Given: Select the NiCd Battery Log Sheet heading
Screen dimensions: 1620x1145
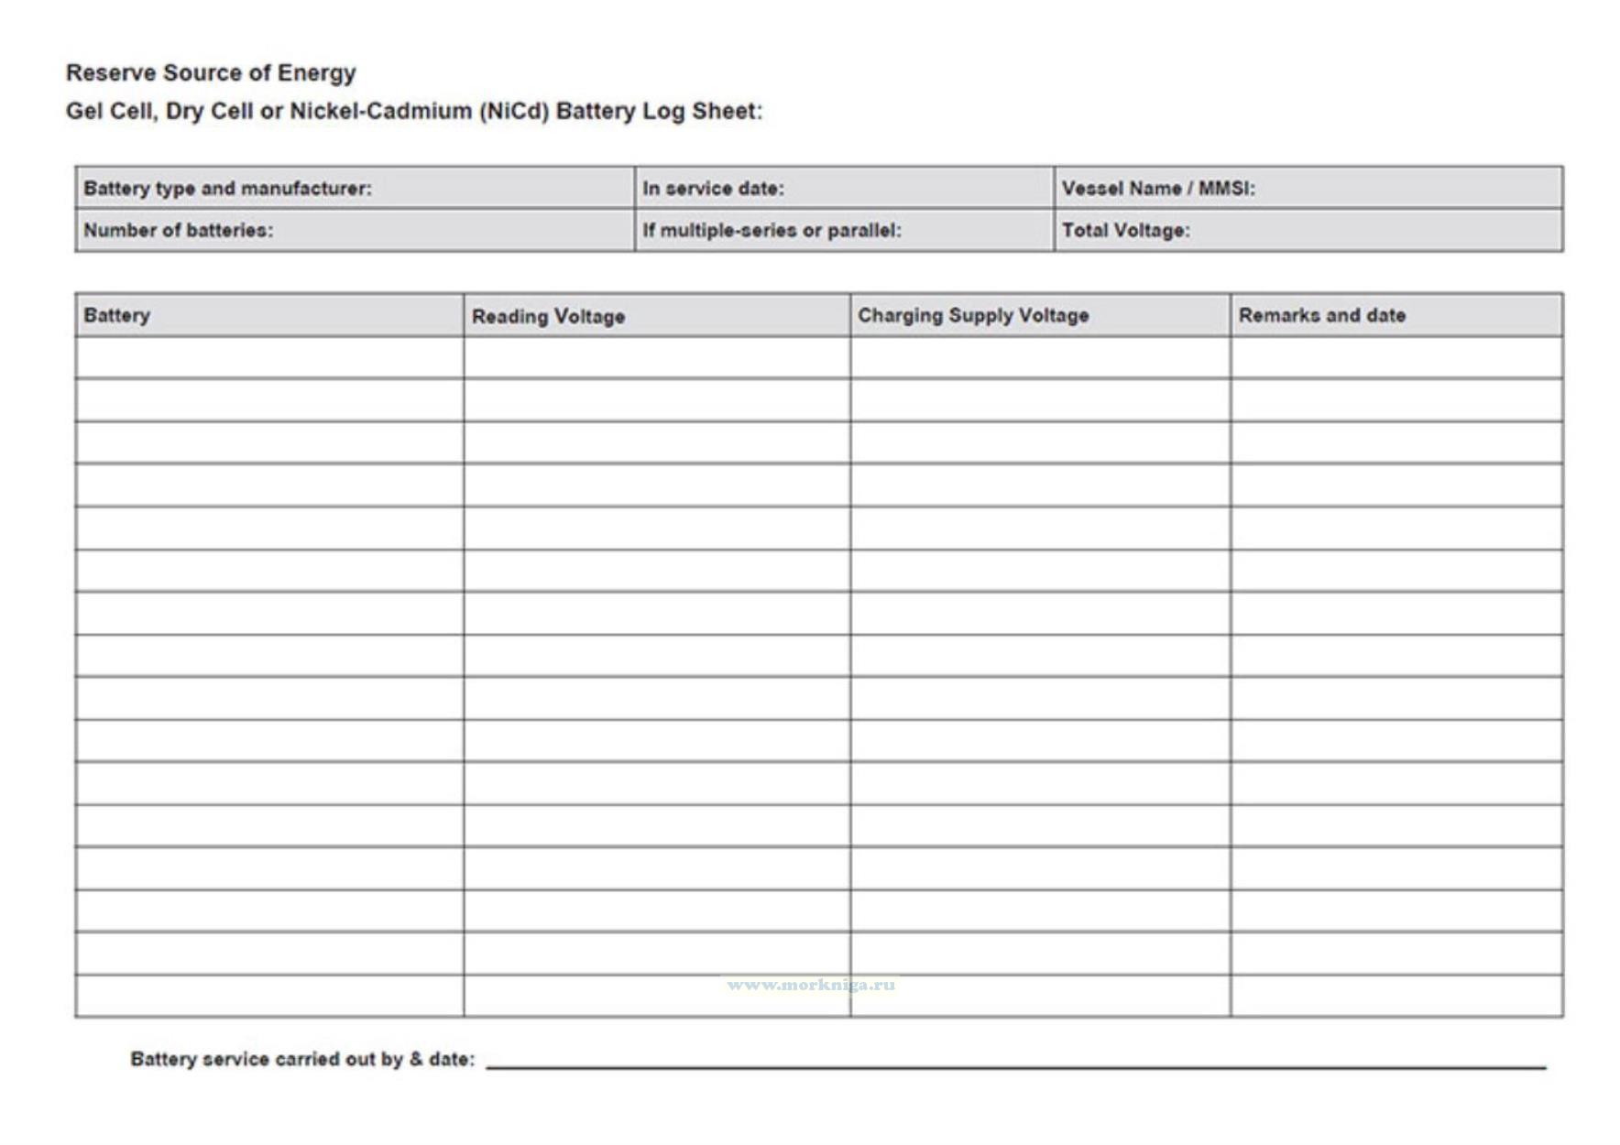Looking at the screenshot, I should point(413,112).
